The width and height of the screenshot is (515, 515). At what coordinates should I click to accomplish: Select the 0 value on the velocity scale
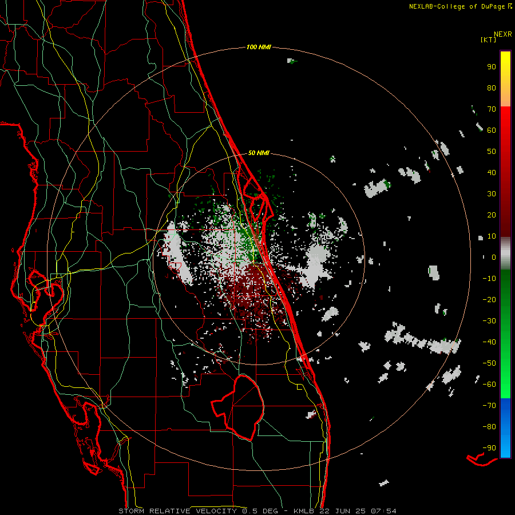click(x=494, y=257)
